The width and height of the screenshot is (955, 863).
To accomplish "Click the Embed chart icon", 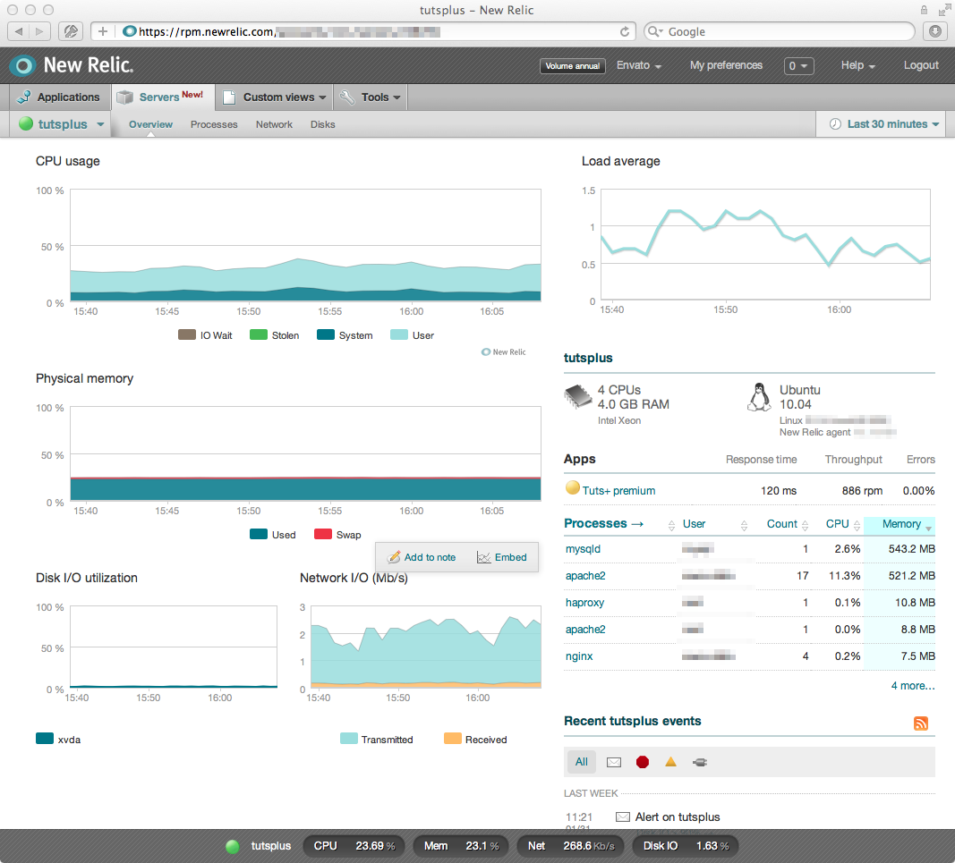I will (483, 557).
